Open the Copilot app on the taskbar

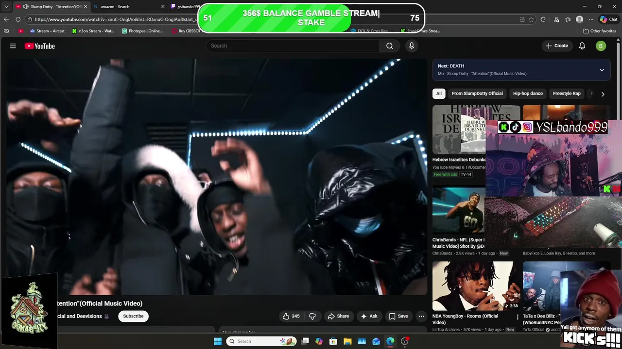[319, 341]
